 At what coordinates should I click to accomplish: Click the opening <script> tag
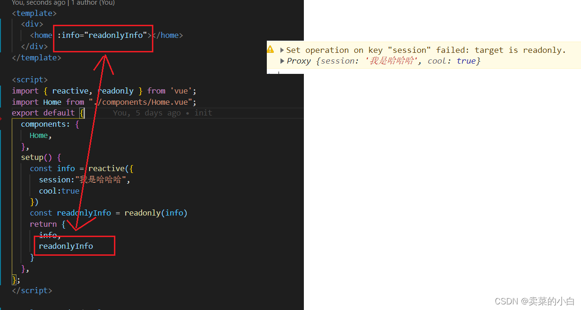(x=30, y=79)
